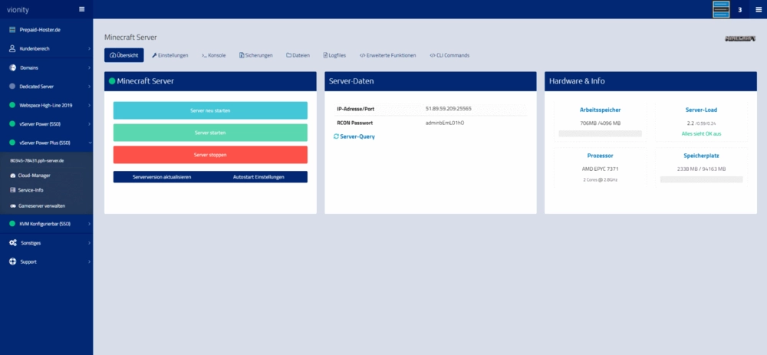The image size is (767, 355).
Task: Click the Support lifebuoy icon
Action: (13, 261)
